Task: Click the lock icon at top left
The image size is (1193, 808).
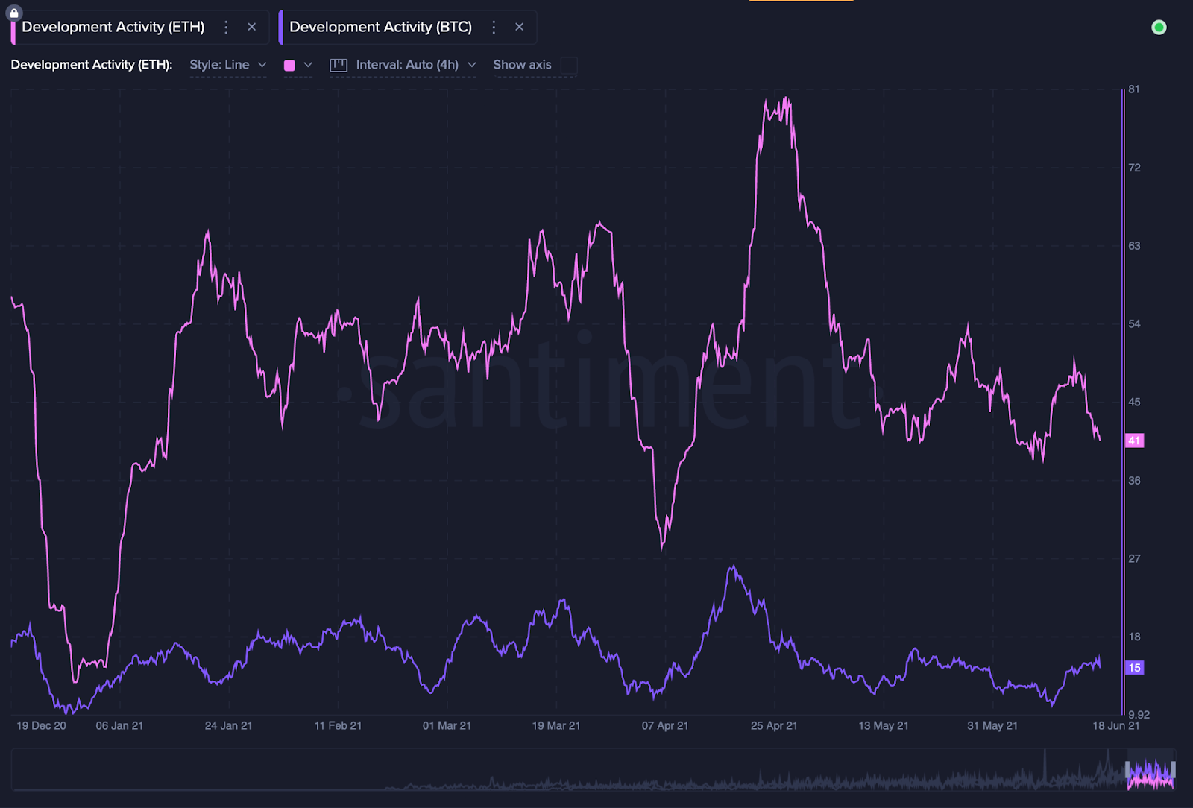Action: 14,13
